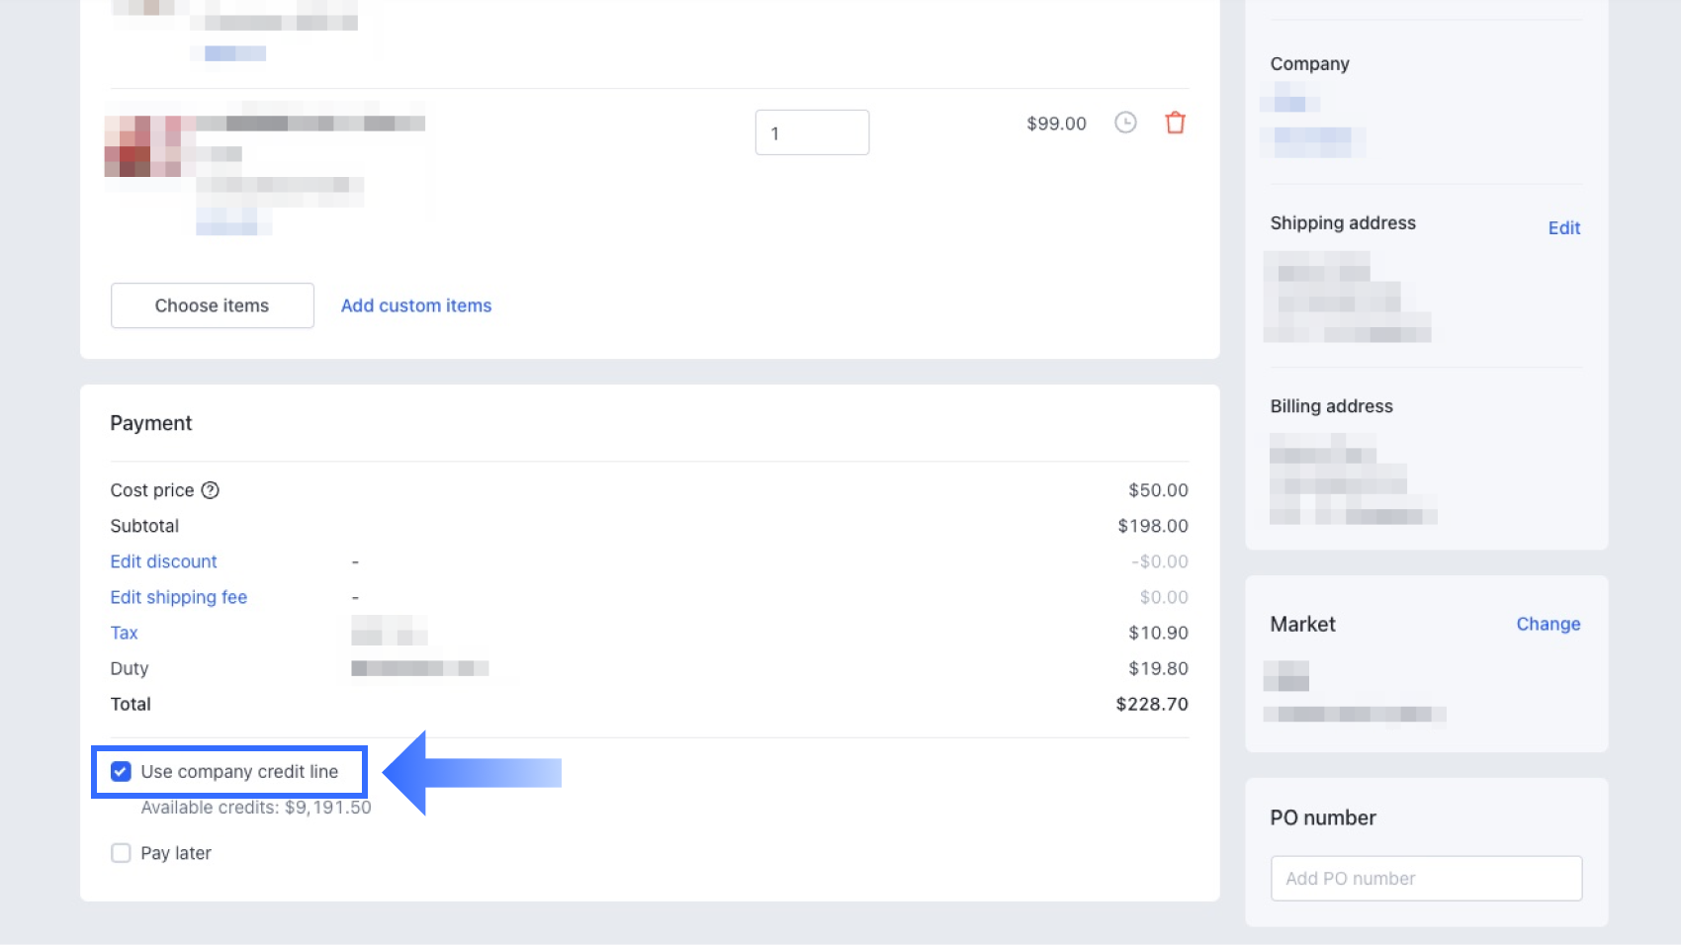
Task: Select the Available credits $9,191.50 text
Action: point(256,808)
